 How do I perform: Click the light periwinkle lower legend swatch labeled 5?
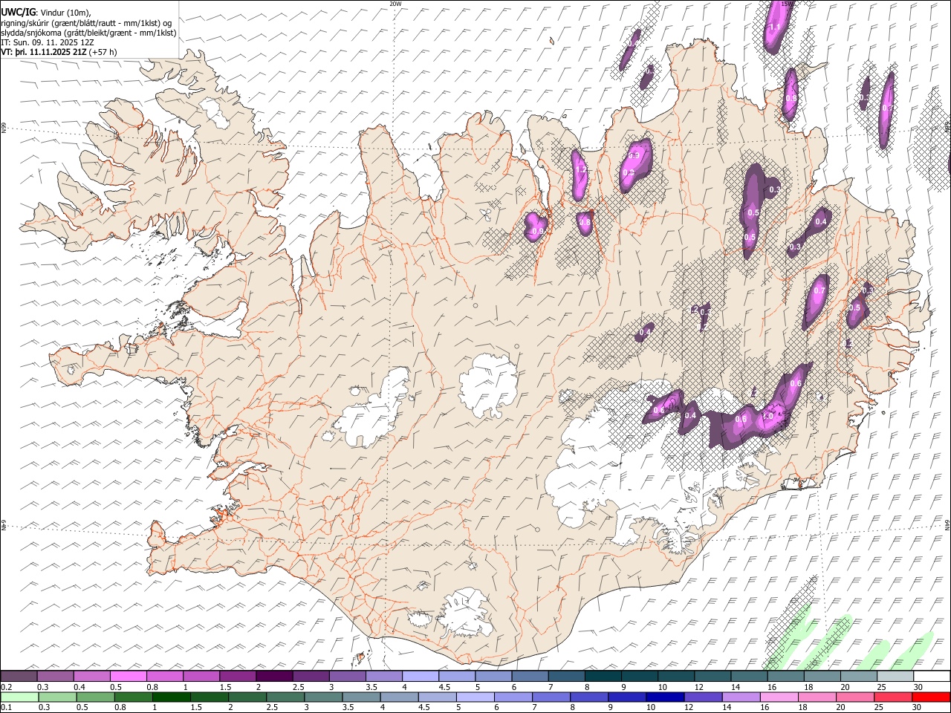click(x=475, y=697)
